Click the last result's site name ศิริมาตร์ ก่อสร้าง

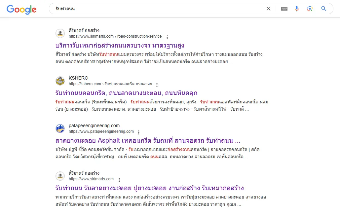point(84,173)
